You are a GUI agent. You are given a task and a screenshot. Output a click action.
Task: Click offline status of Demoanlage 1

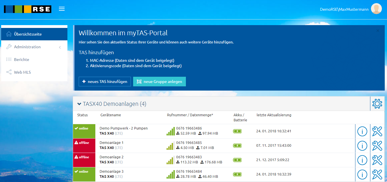(x=84, y=146)
